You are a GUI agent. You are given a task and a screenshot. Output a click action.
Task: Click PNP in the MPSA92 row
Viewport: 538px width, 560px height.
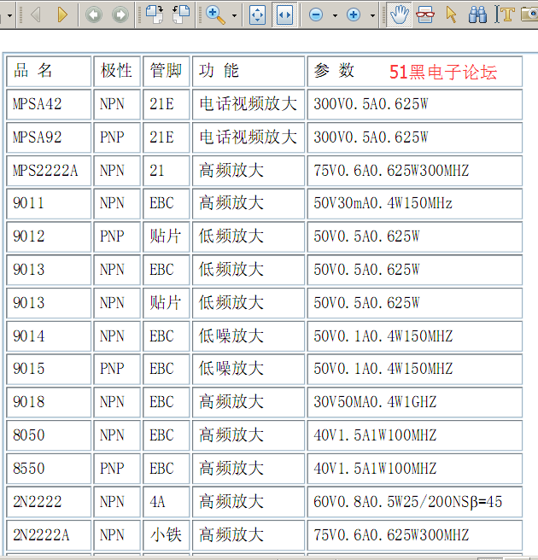(x=112, y=137)
